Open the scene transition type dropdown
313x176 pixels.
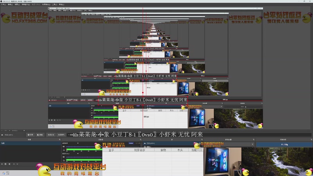tap(228, 144)
